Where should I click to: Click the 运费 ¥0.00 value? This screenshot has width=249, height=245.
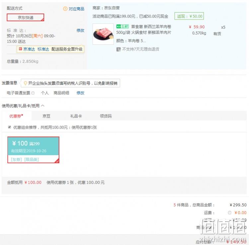[240, 213]
